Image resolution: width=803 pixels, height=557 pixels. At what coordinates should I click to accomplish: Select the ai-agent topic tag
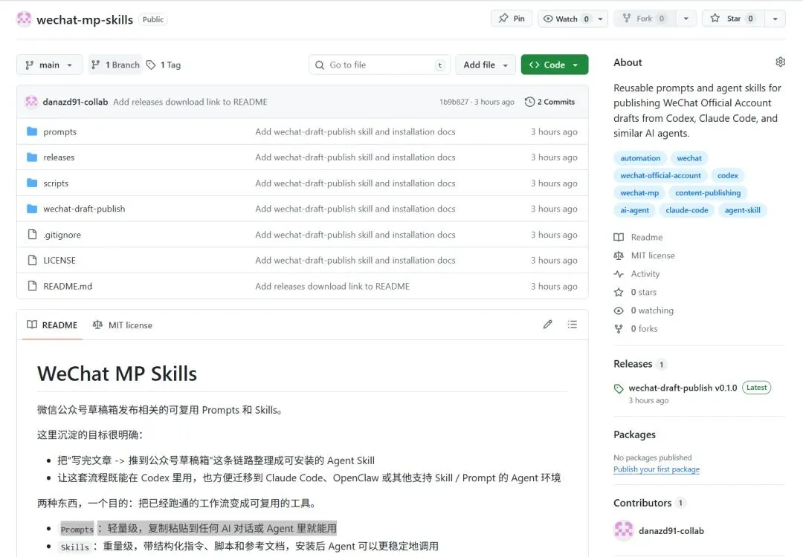click(x=634, y=210)
